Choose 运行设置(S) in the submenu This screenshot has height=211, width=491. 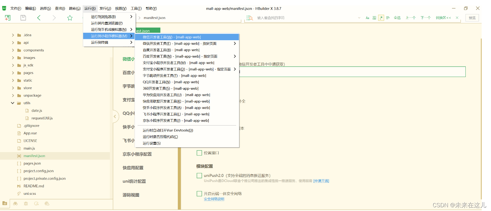coord(187,143)
